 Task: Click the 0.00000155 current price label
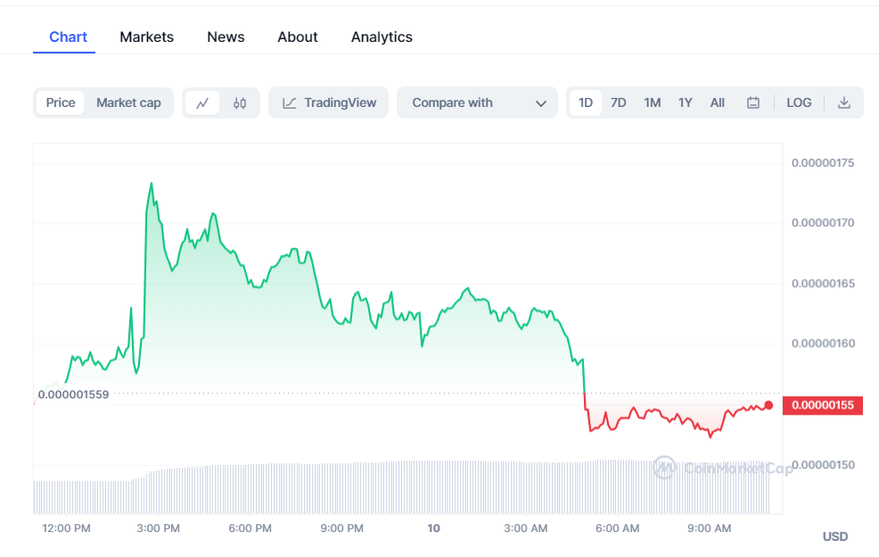(823, 405)
